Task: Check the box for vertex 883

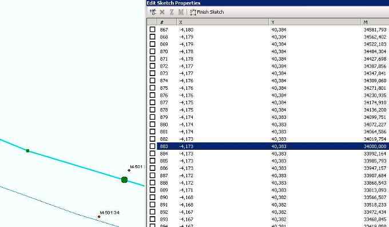Action: point(152,146)
